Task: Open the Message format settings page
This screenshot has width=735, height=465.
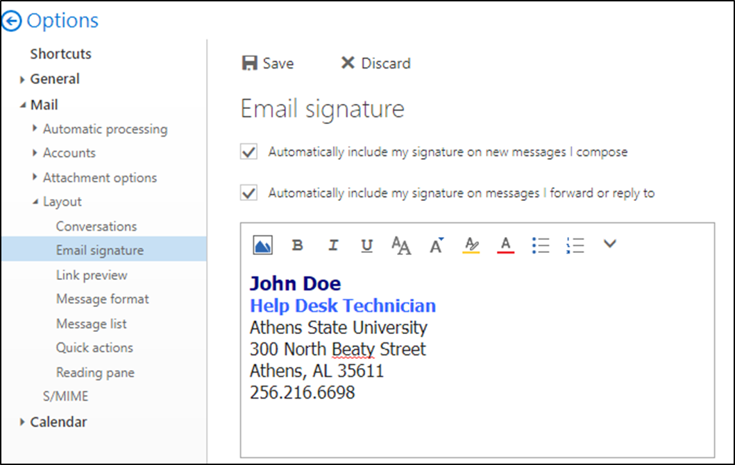Action: [x=103, y=299]
